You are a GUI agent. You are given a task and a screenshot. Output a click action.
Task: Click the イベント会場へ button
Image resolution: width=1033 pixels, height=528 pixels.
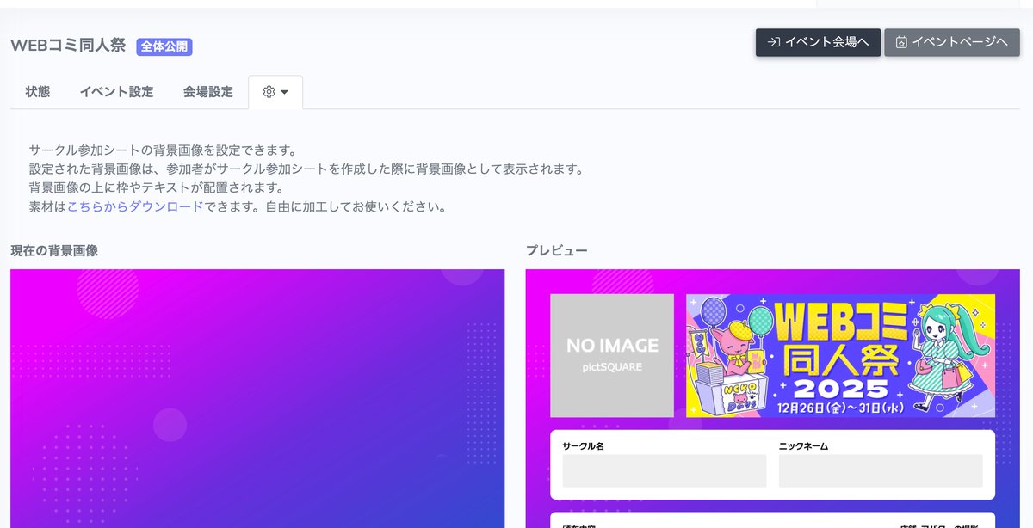click(x=818, y=42)
